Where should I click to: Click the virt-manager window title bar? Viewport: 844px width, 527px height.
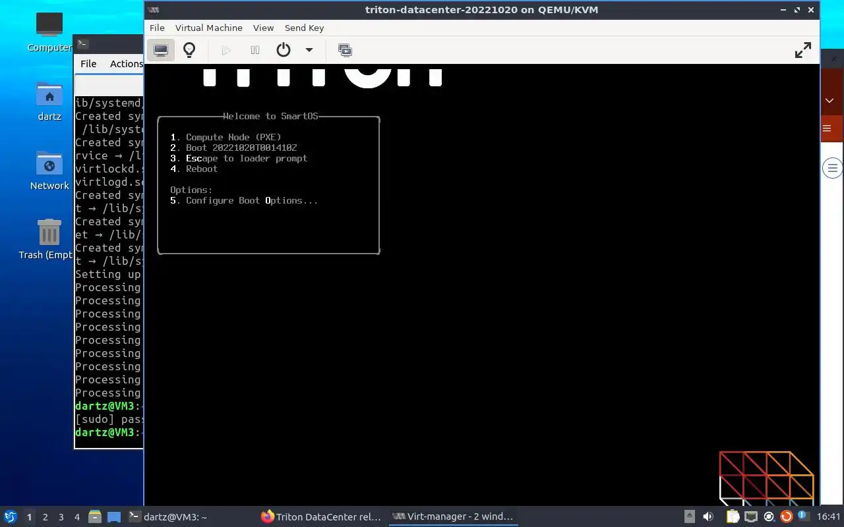point(481,10)
